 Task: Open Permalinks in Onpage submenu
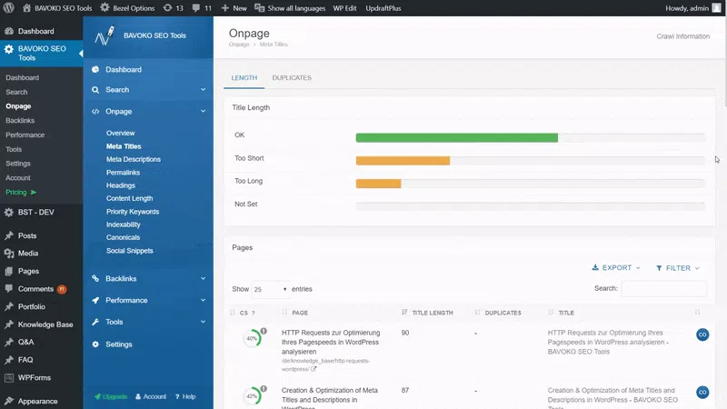pyautogui.click(x=123, y=173)
